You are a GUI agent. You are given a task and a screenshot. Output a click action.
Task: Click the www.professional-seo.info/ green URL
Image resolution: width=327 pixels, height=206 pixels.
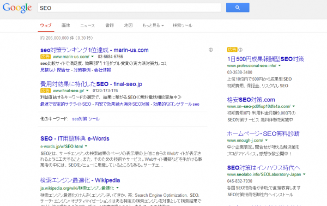[252, 66]
